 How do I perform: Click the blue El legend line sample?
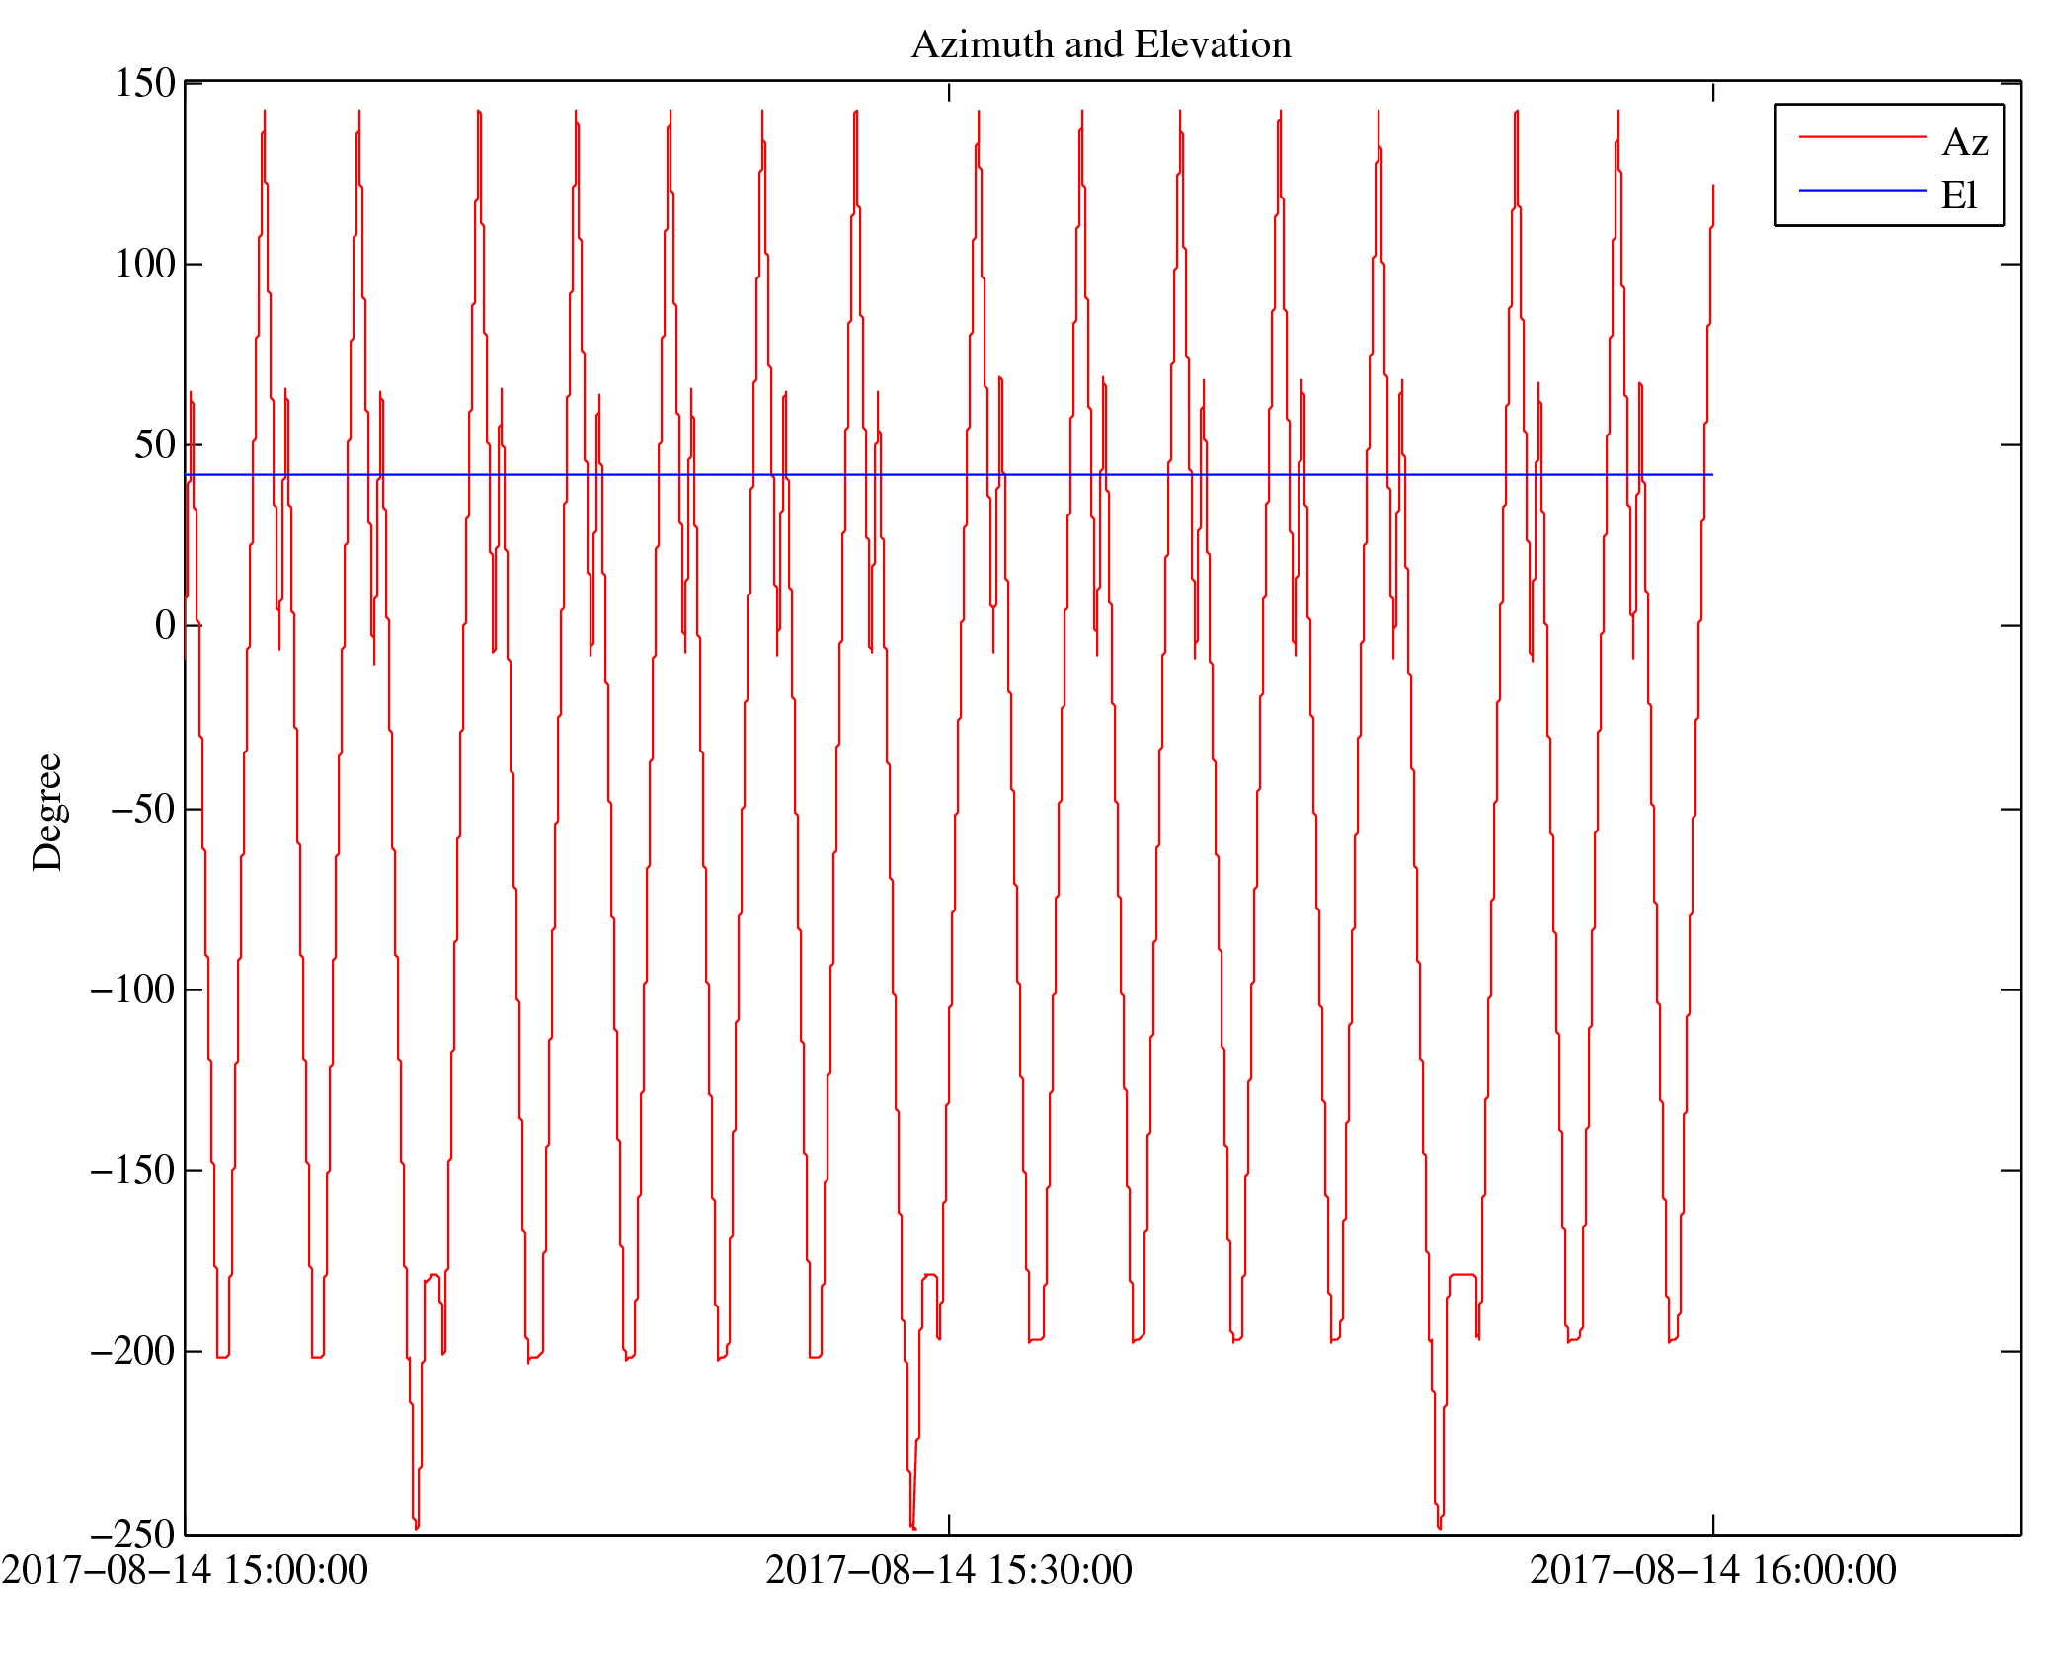(x=1862, y=190)
